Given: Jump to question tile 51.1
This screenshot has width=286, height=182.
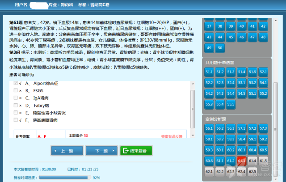Looking at the screenshot, I should tap(209, 72).
